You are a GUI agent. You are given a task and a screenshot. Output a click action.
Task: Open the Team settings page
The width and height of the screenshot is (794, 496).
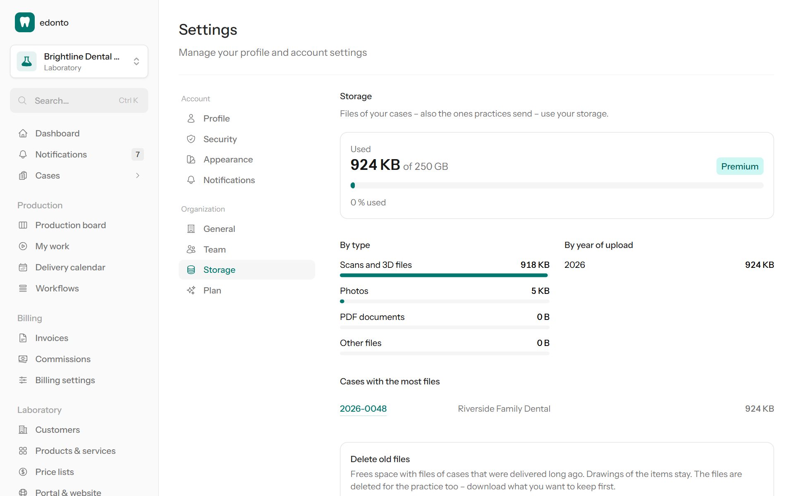[x=247, y=250]
